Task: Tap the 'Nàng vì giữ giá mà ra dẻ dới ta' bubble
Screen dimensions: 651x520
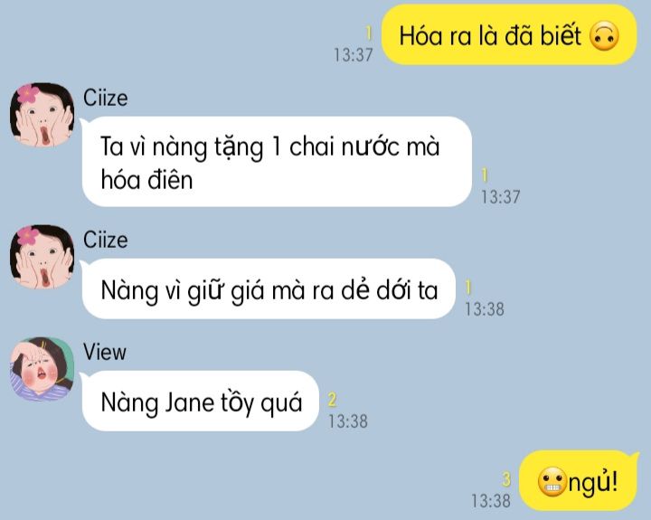Action: (269, 289)
